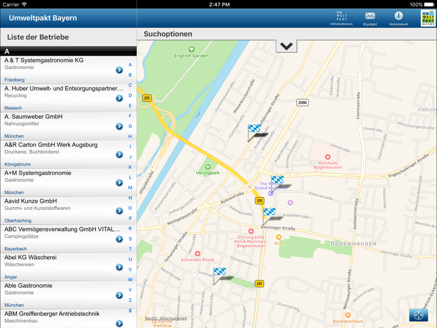Select the Friedberg location text
The height and width of the screenshot is (328, 437).
(x=14, y=80)
